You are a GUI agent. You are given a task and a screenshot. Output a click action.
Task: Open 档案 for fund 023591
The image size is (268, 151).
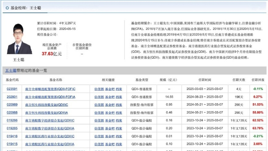(x=119, y=89)
